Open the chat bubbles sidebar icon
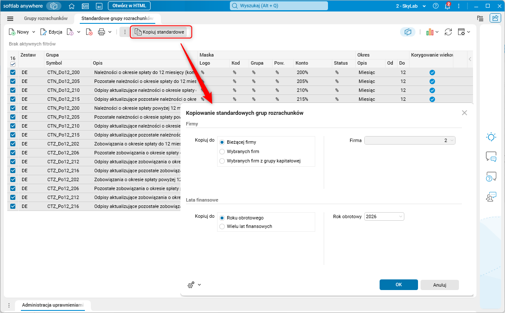Viewport: 505px width, 313px height. [491, 156]
